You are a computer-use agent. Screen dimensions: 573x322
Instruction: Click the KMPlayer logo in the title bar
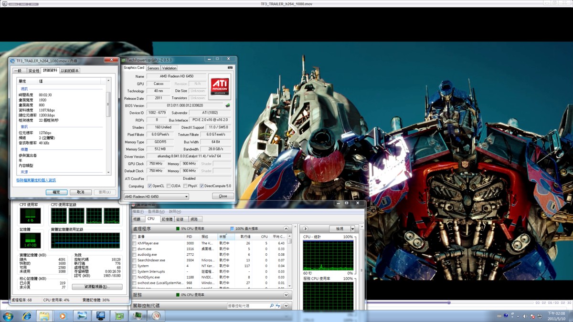tap(4, 3)
